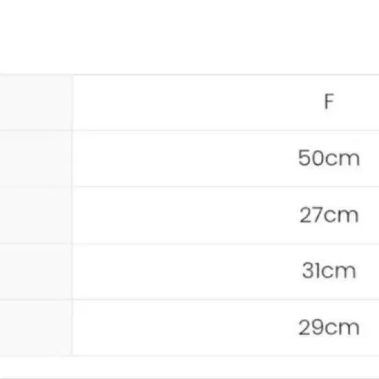The height and width of the screenshot is (379, 379).
Task: Select the 50cm measurement value
Action: [x=329, y=158]
